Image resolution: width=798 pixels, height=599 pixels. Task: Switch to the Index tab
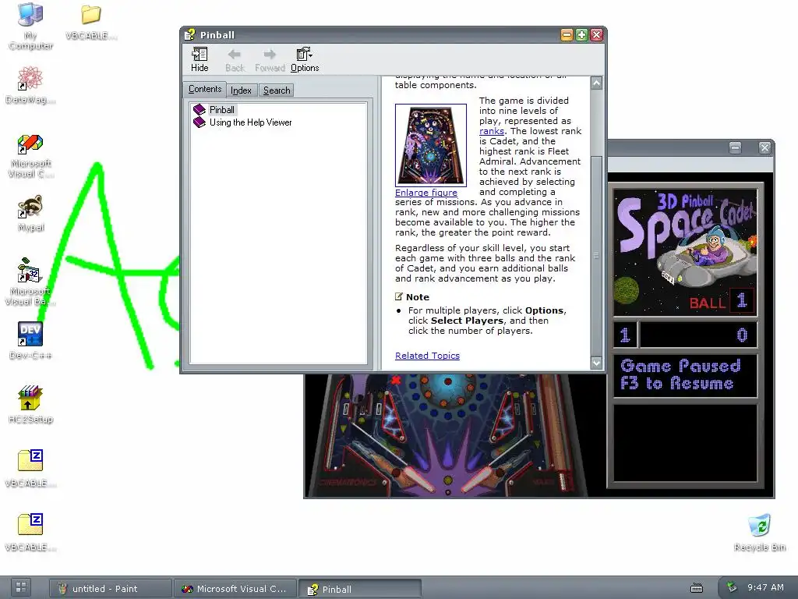click(x=241, y=90)
